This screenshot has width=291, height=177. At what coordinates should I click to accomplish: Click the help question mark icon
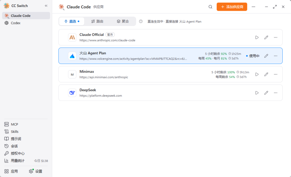click(141, 21)
